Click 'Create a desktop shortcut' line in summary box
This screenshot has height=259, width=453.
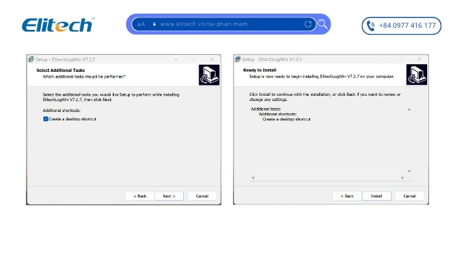[x=287, y=119]
